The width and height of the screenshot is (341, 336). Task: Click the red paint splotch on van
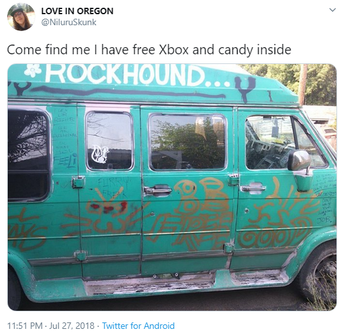[x=108, y=207]
